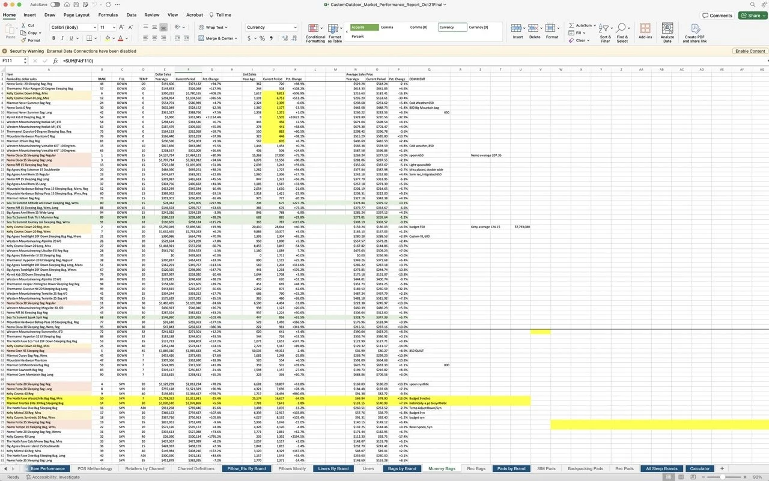Apply the Percent Style icon
Image resolution: width=769 pixels, height=481 pixels.
pyautogui.click(x=262, y=38)
